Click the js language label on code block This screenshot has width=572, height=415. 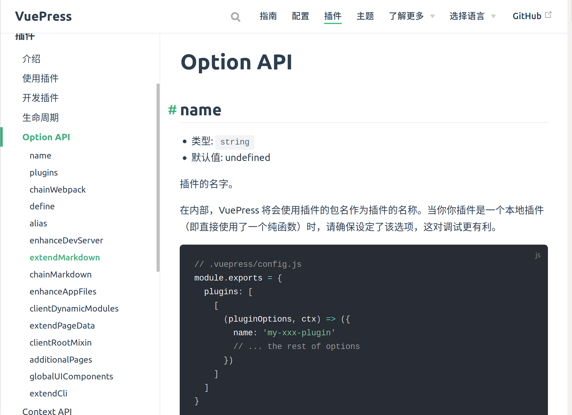point(538,255)
